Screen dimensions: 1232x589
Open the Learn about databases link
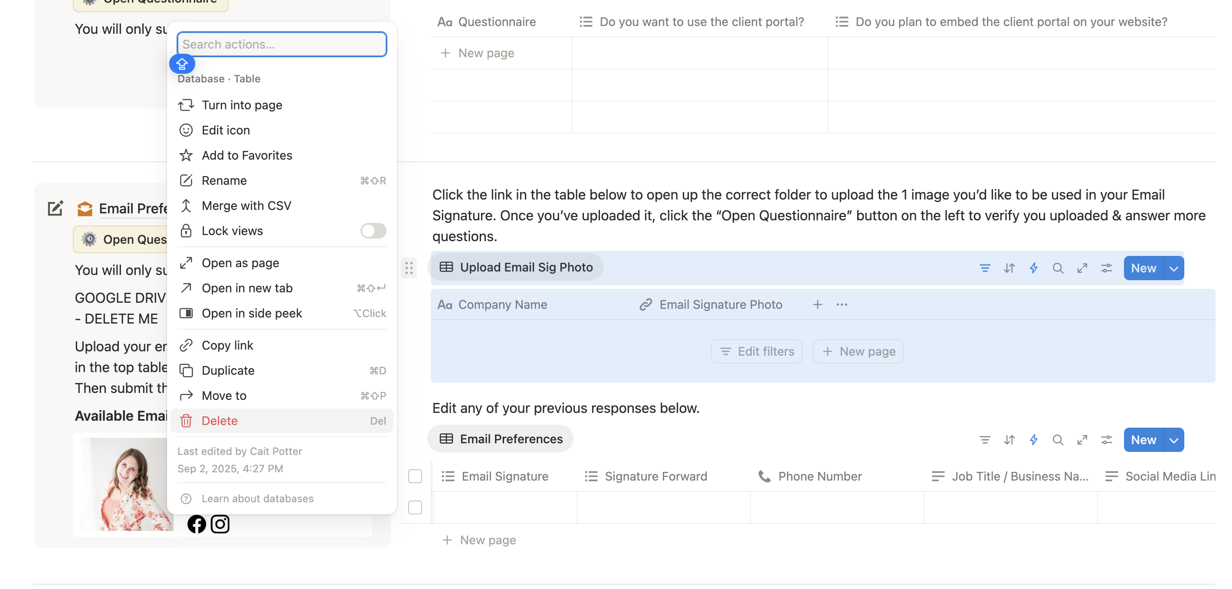257,499
